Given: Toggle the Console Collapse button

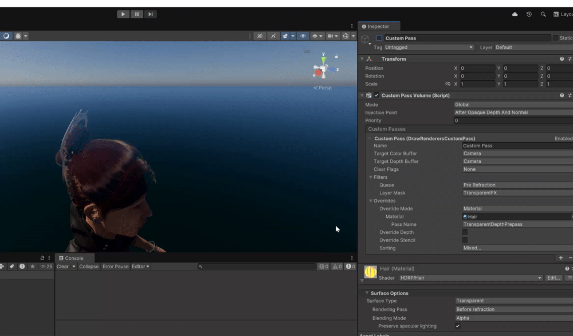Looking at the screenshot, I should click(x=89, y=267).
